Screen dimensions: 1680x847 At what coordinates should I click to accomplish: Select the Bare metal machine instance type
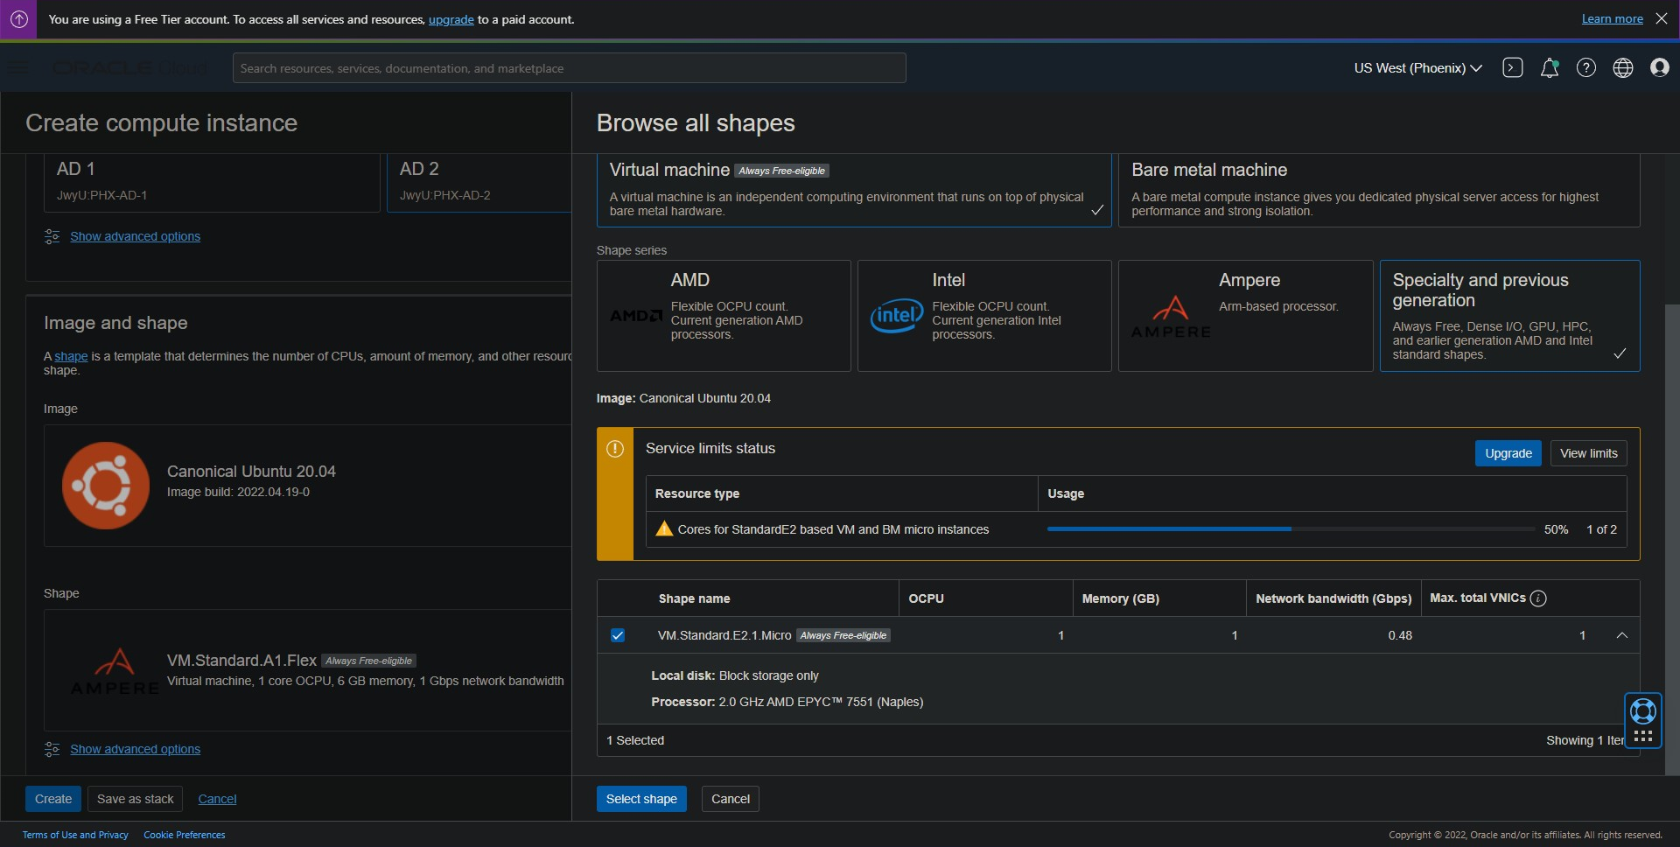pyautogui.click(x=1379, y=190)
